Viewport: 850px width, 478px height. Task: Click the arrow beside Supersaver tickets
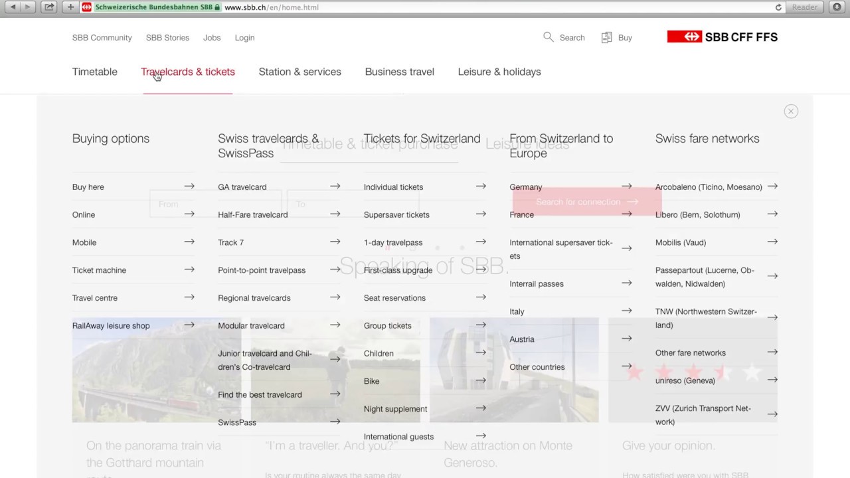coord(481,214)
